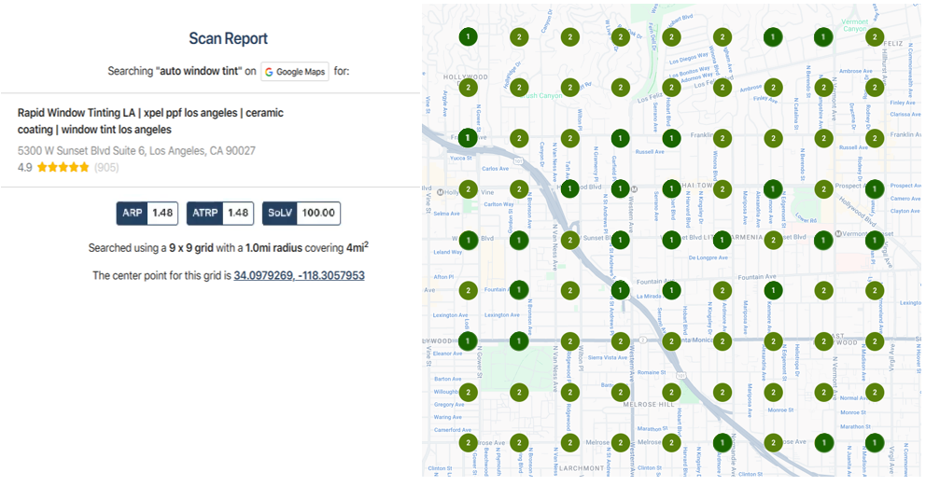Click the top-right corner grid marker
This screenshot has height=486, width=926.
point(874,37)
